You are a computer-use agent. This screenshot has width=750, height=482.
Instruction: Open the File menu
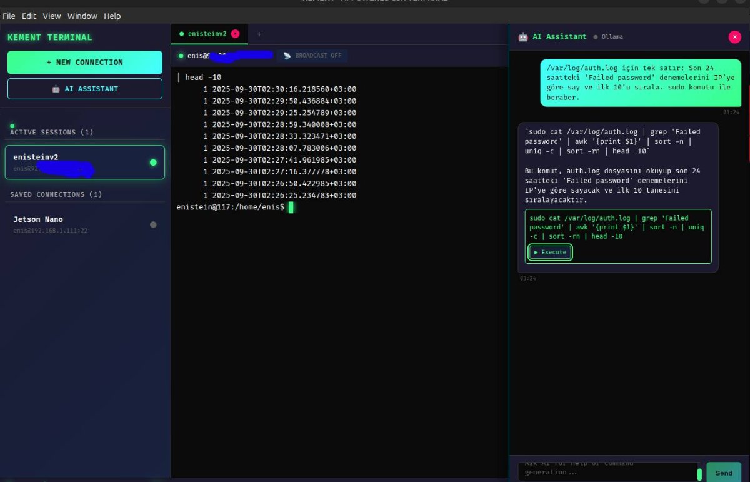[9, 16]
